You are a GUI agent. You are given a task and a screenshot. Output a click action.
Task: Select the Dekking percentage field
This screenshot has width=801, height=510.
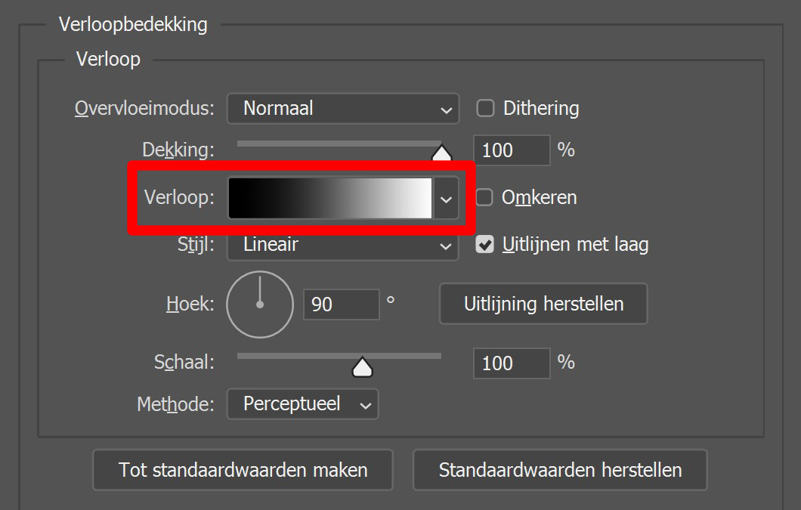(512, 150)
